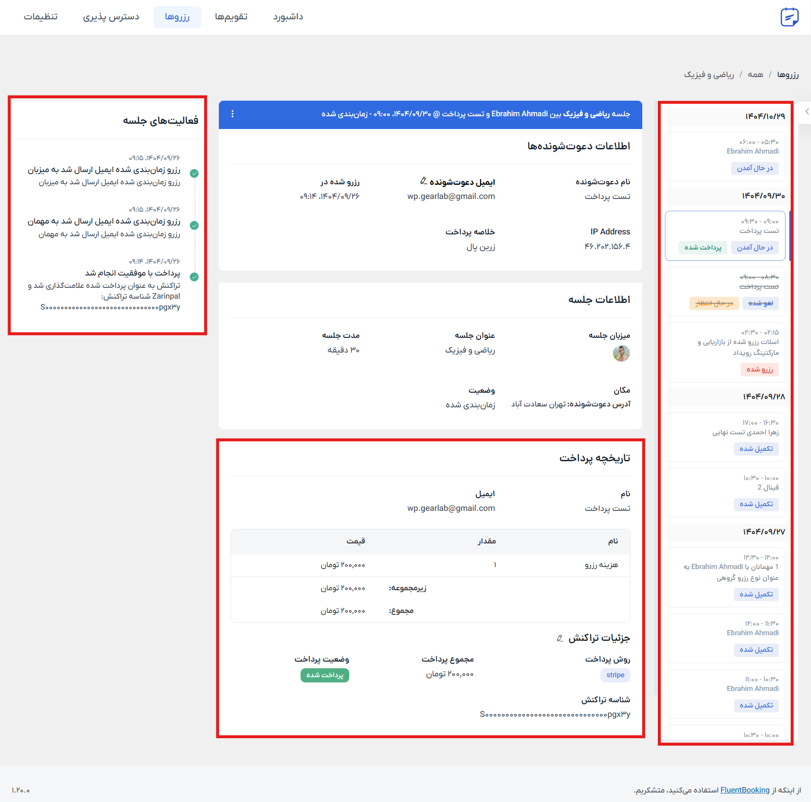Viewport: 811px width, 802px height.
Task: Click green check icon for host email activity
Action: [x=194, y=173]
